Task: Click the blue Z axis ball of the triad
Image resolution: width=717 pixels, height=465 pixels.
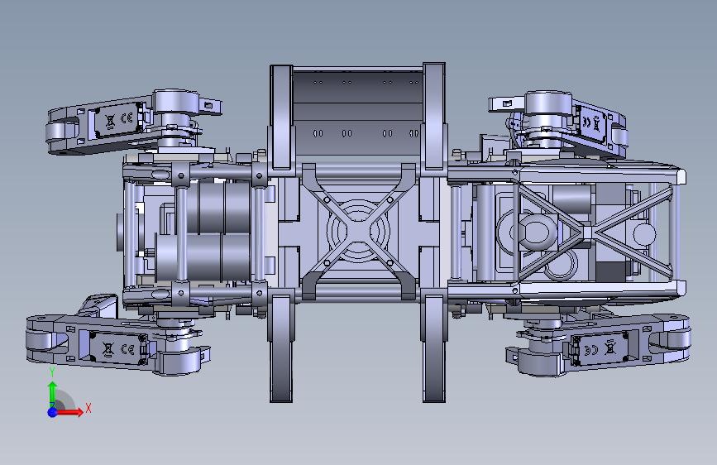Action: 53,412
